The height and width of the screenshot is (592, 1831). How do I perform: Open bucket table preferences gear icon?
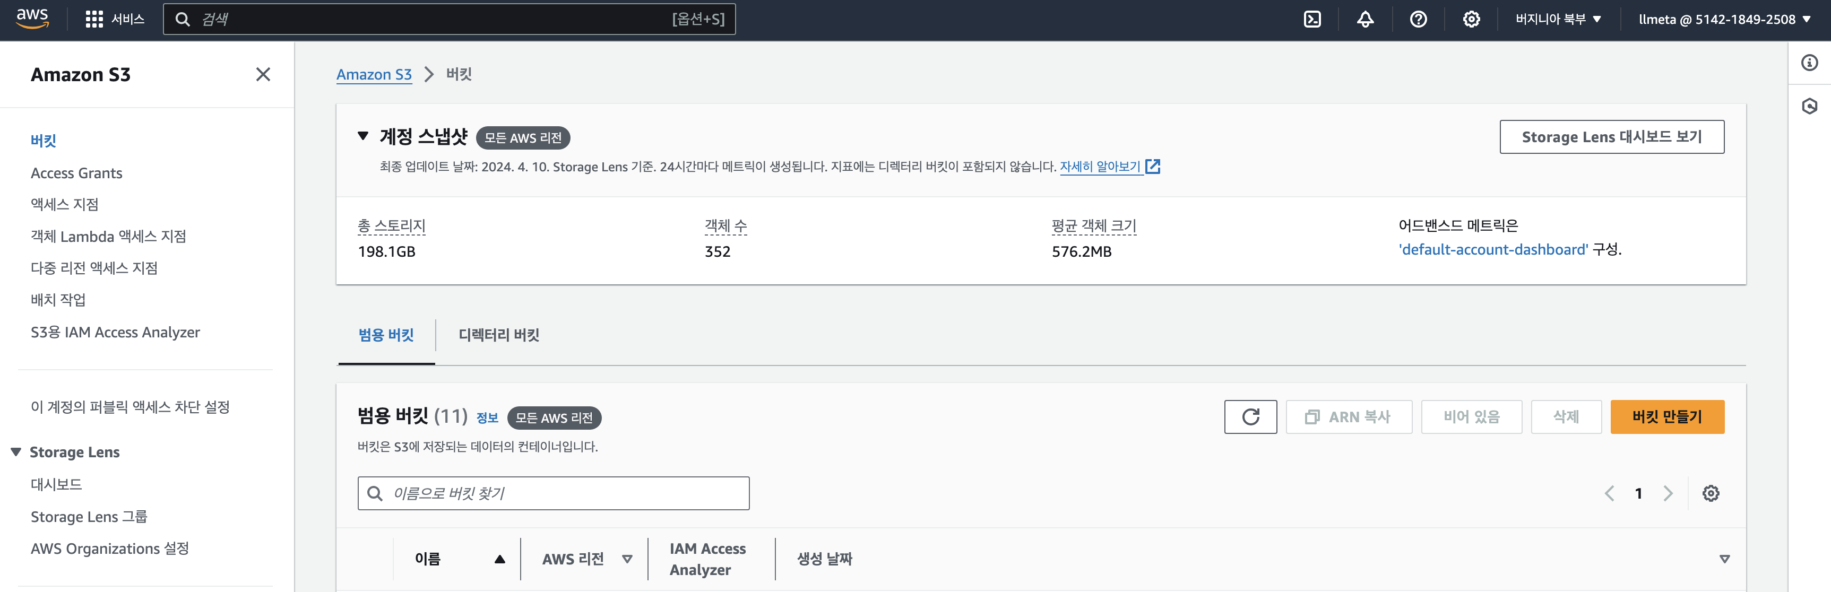(x=1710, y=493)
